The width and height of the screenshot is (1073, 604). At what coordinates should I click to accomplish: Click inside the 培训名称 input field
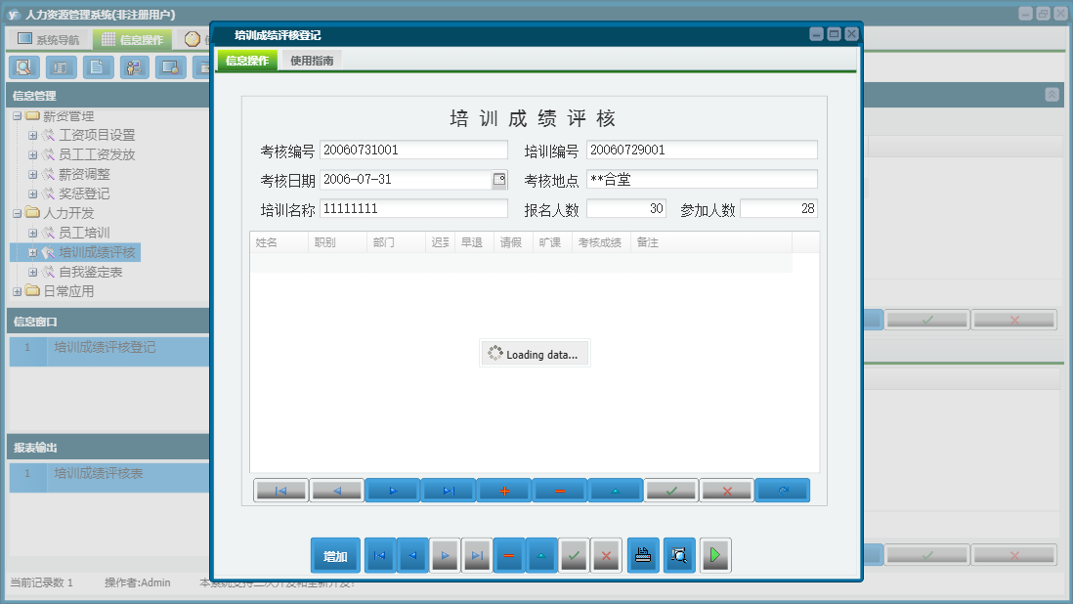coord(410,207)
